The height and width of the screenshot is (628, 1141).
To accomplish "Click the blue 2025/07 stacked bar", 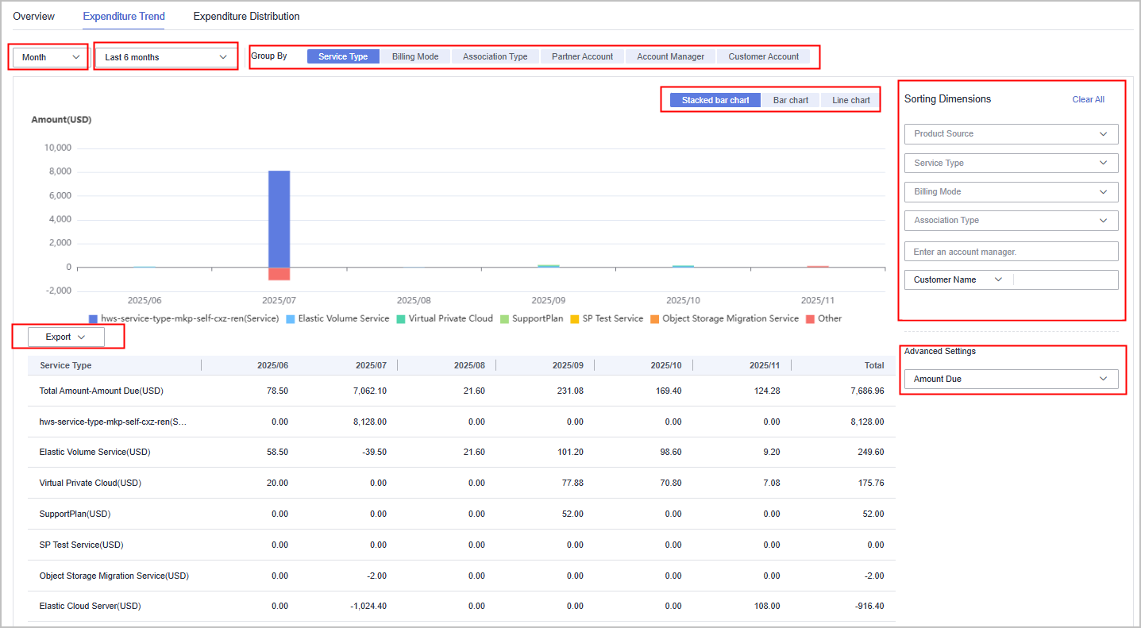I will tap(279, 218).
